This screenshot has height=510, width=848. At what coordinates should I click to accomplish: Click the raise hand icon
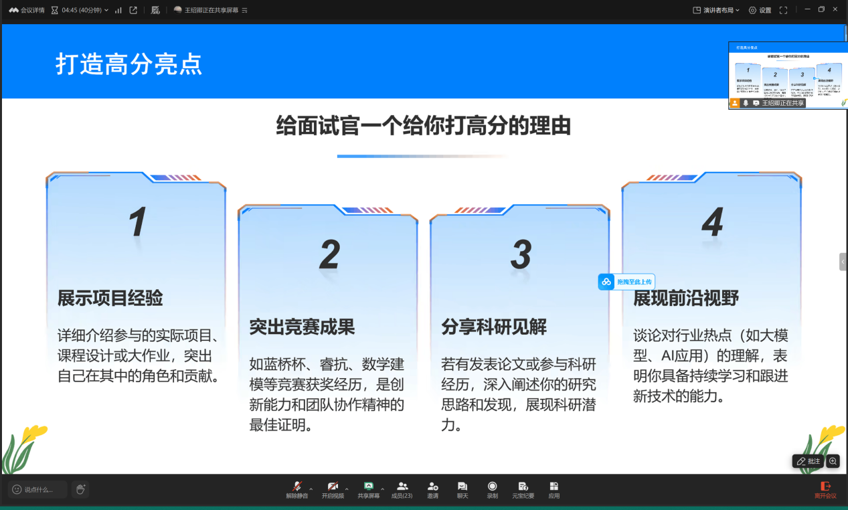(x=80, y=489)
